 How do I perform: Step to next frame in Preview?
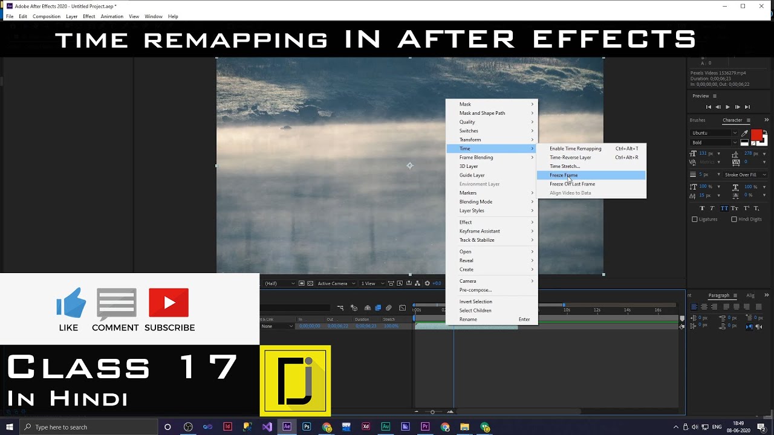pyautogui.click(x=737, y=107)
